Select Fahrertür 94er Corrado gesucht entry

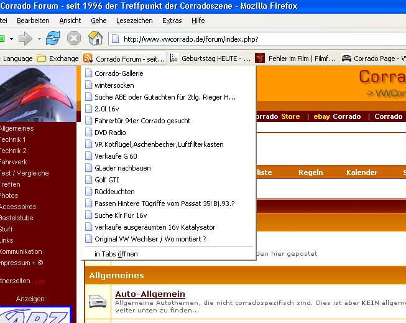pyautogui.click(x=168, y=121)
